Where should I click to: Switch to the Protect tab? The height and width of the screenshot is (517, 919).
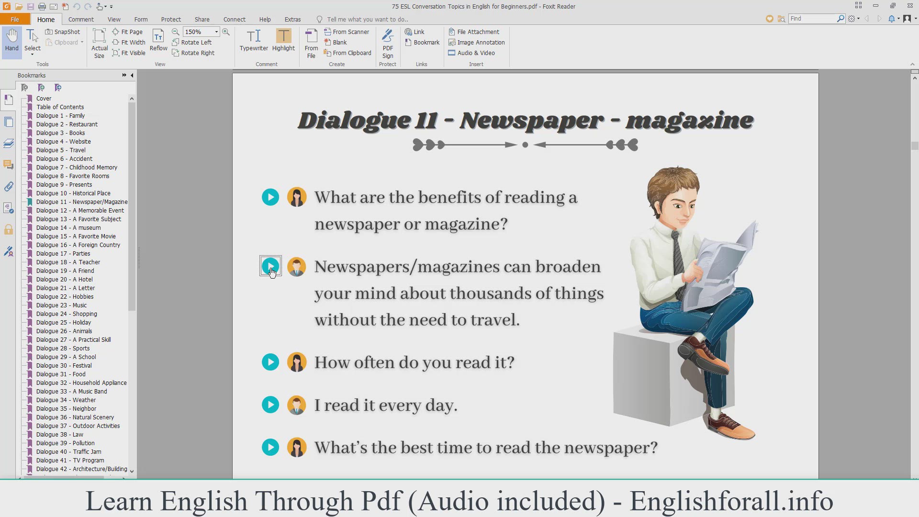pyautogui.click(x=171, y=19)
